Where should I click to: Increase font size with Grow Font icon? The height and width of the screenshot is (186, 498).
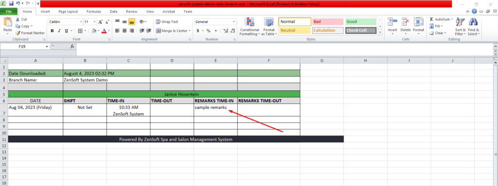(x=100, y=22)
